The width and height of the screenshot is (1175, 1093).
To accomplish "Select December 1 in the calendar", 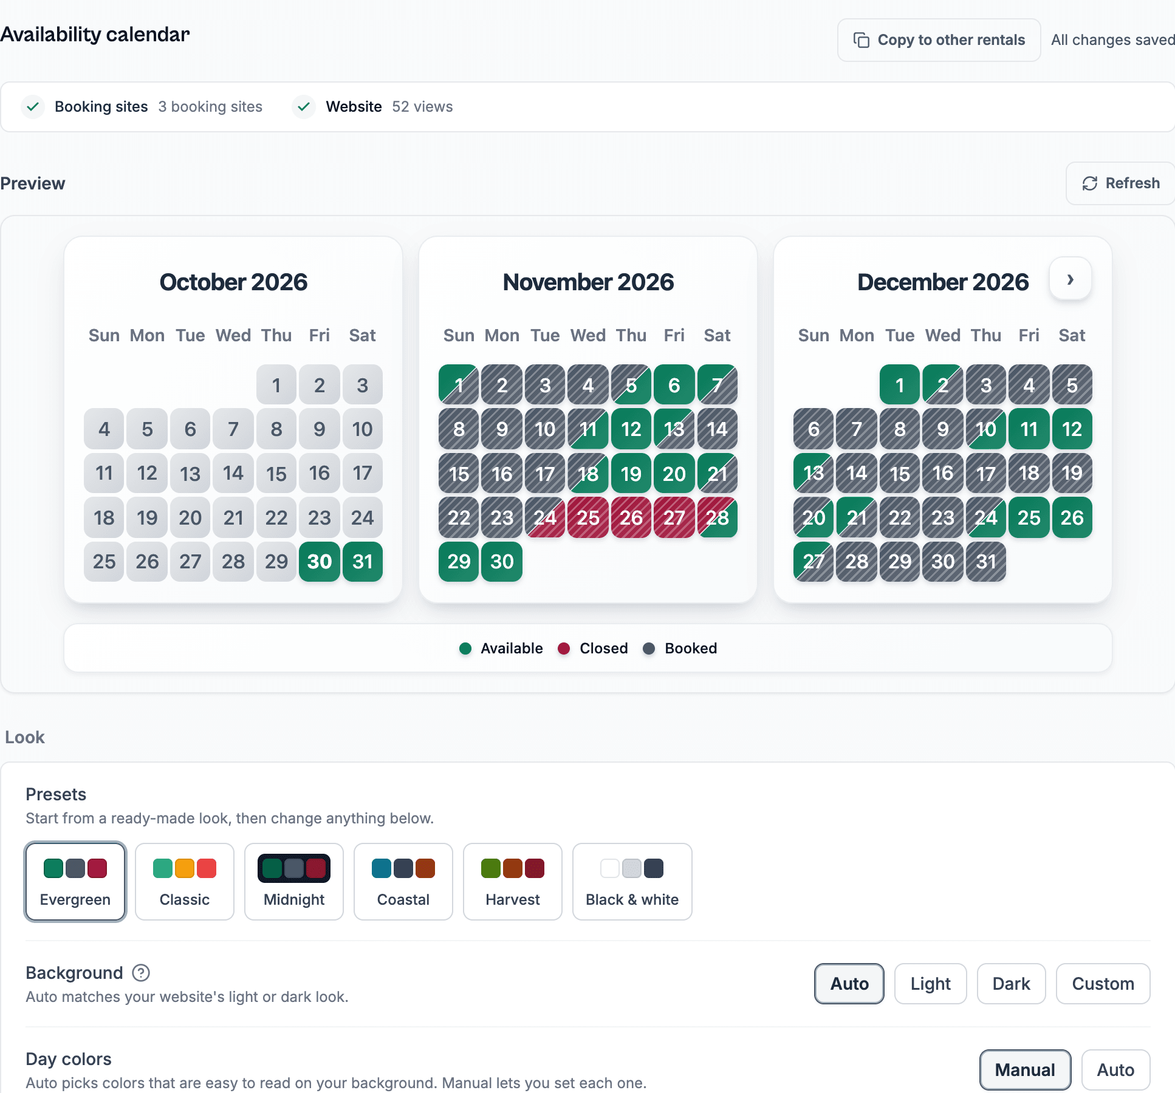I will 900,385.
